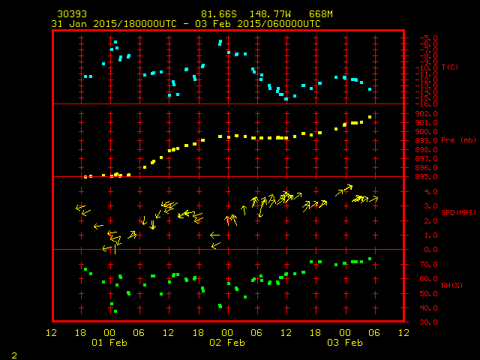
Task: Click the RH(%) axis label
Action: point(451,285)
